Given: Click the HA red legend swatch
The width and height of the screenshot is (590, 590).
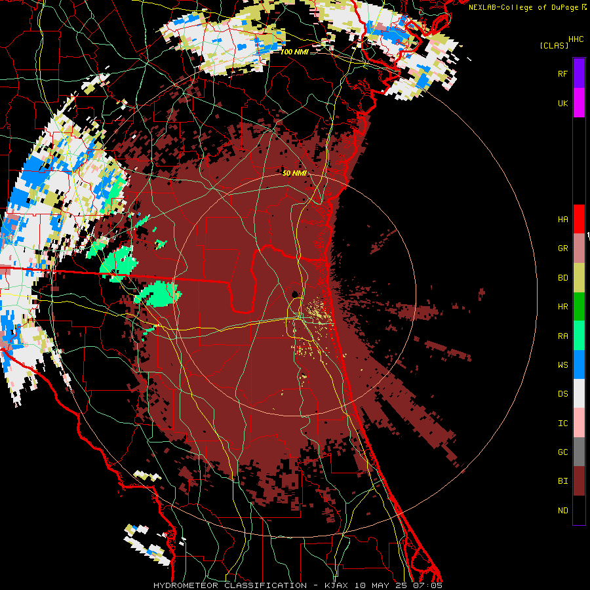Looking at the screenshot, I should tap(579, 219).
